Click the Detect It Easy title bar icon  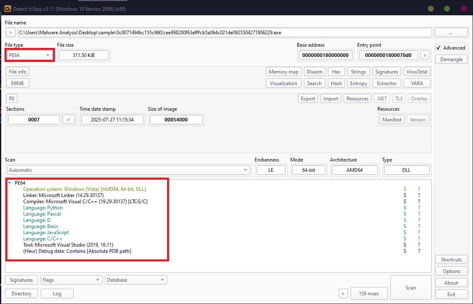(7, 9)
